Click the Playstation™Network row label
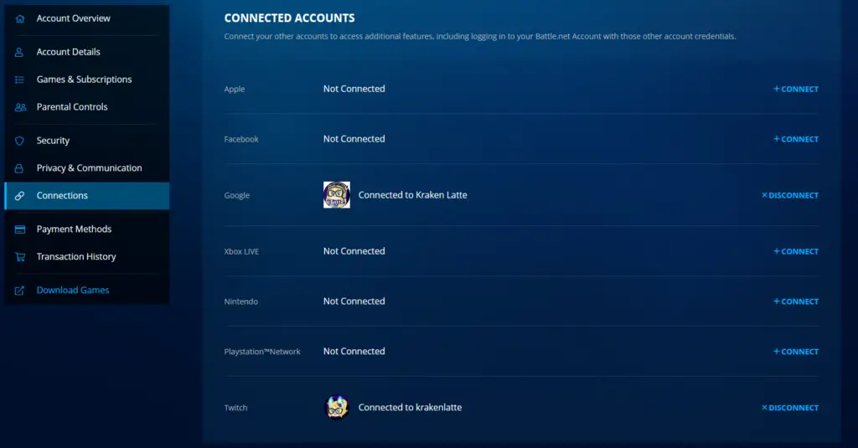This screenshot has height=448, width=858. point(262,352)
